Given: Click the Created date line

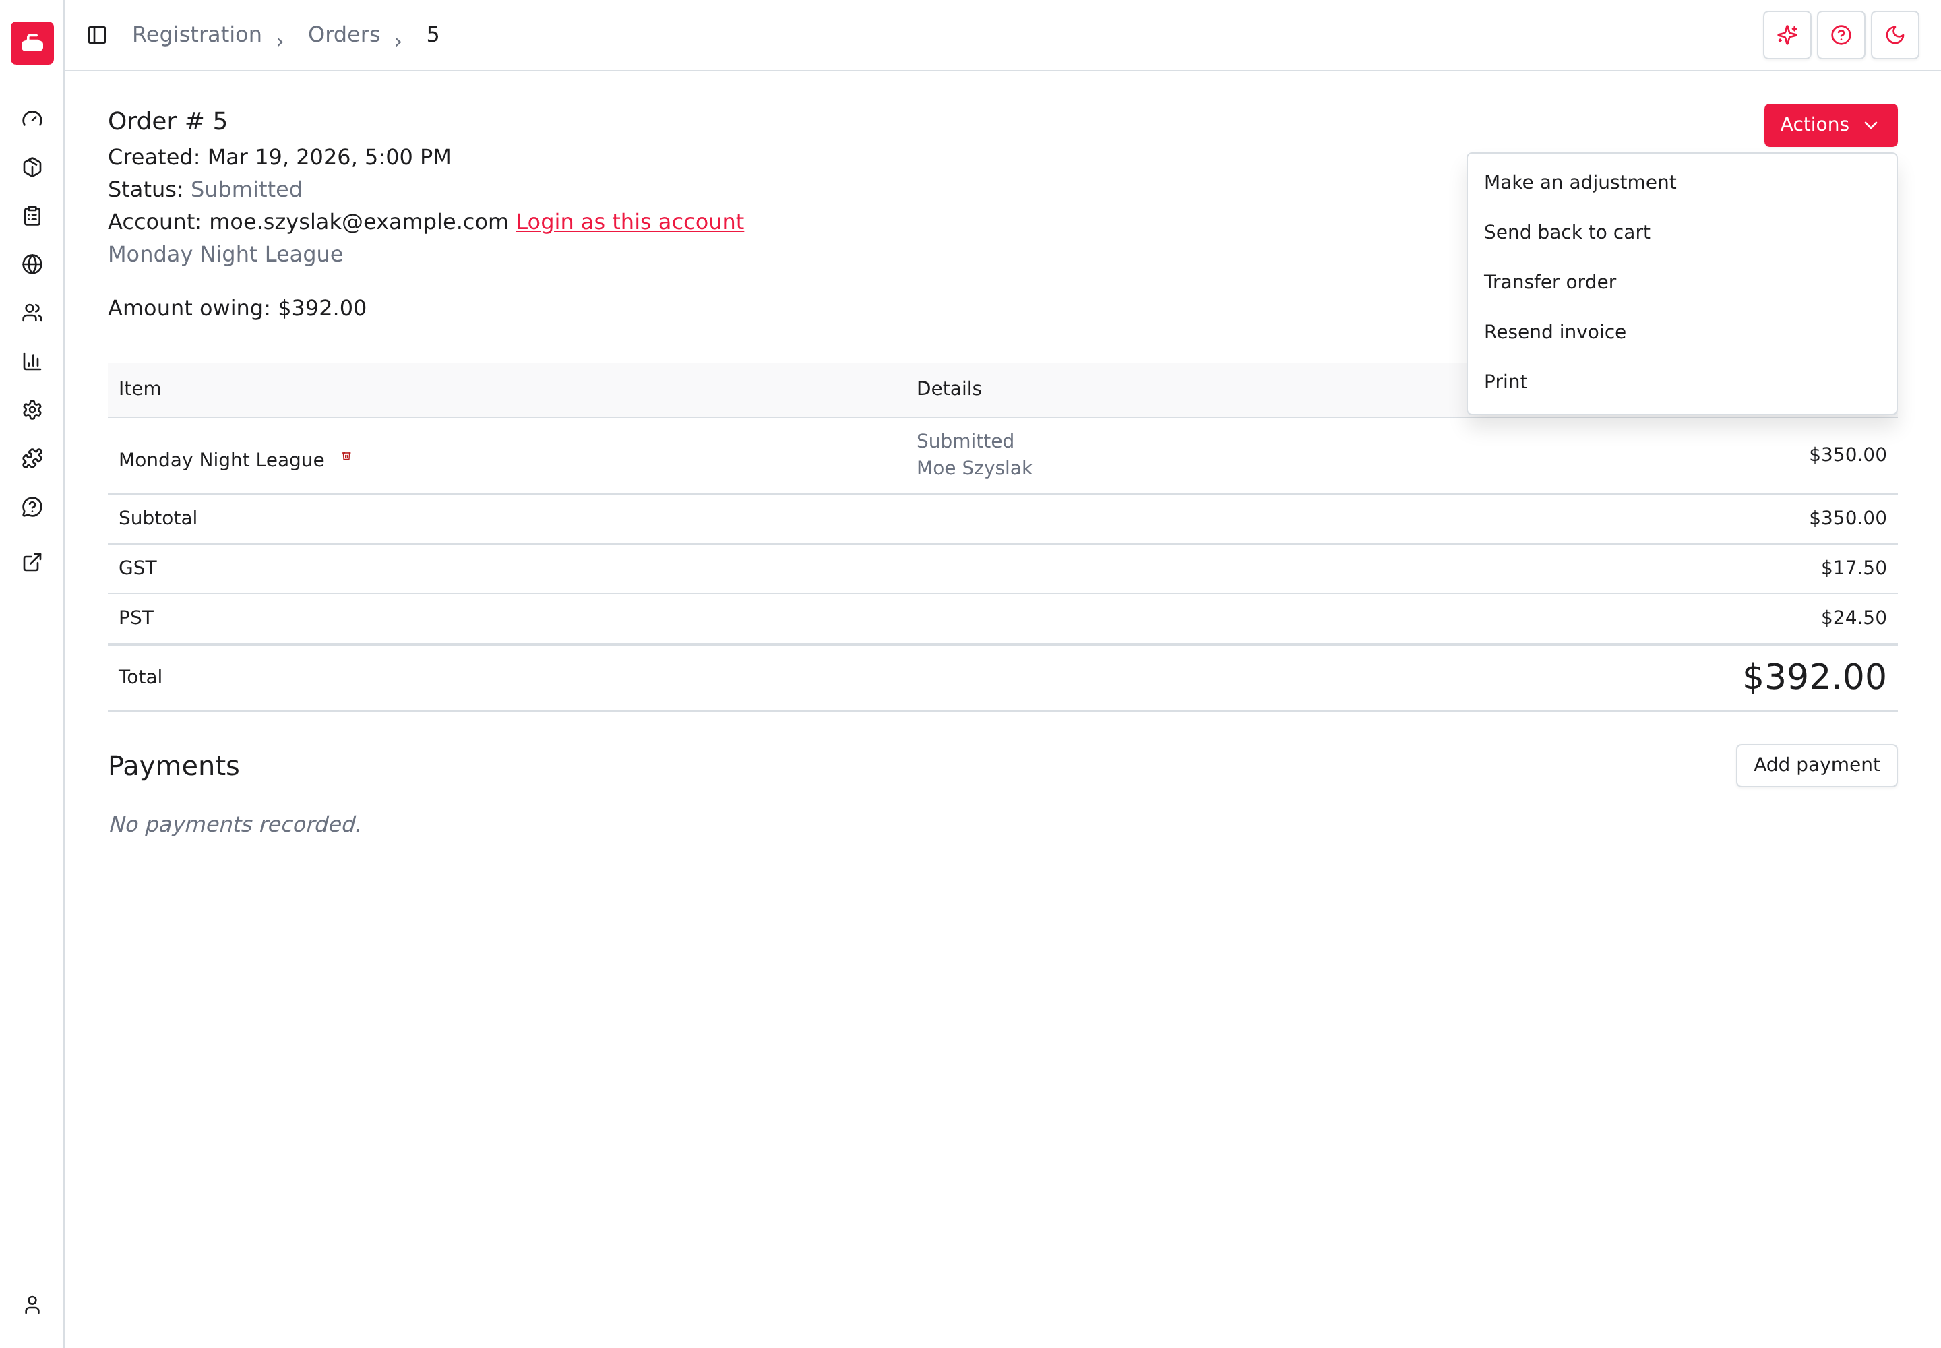Looking at the screenshot, I should click(280, 157).
